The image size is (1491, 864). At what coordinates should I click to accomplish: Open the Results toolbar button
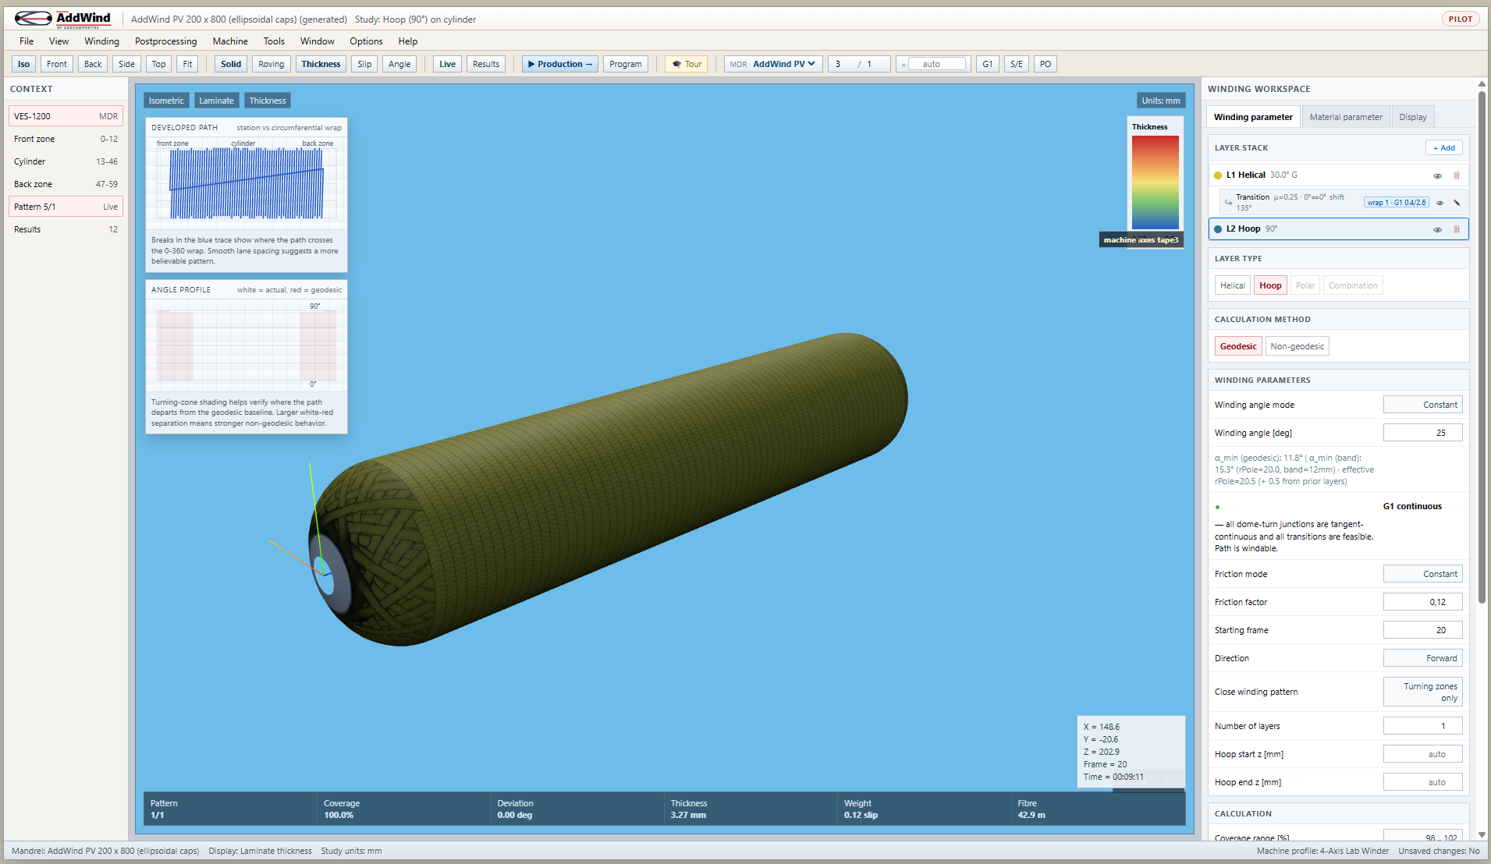485,64
